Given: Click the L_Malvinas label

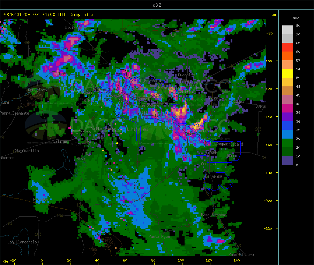Looking at the screenshot, I should pos(137,129).
